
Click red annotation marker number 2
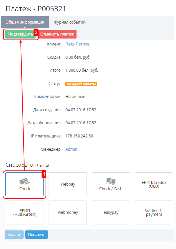pyautogui.click(x=36, y=33)
